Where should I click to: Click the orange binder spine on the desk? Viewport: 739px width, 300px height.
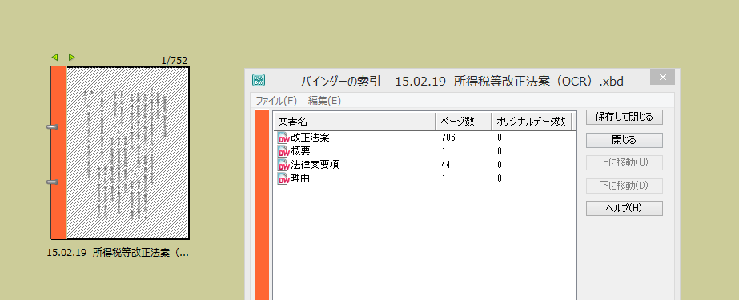(58, 153)
